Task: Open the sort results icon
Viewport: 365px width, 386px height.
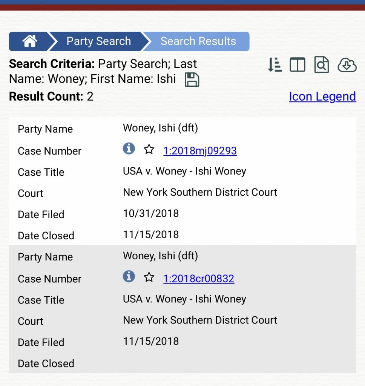Action: 275,65
